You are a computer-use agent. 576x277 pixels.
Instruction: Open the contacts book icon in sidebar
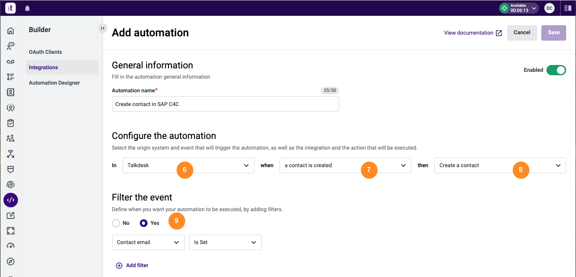pyautogui.click(x=11, y=92)
